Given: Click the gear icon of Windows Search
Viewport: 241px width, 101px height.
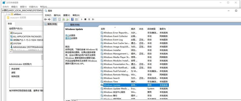Looking at the screenshot, I should click(102, 78).
